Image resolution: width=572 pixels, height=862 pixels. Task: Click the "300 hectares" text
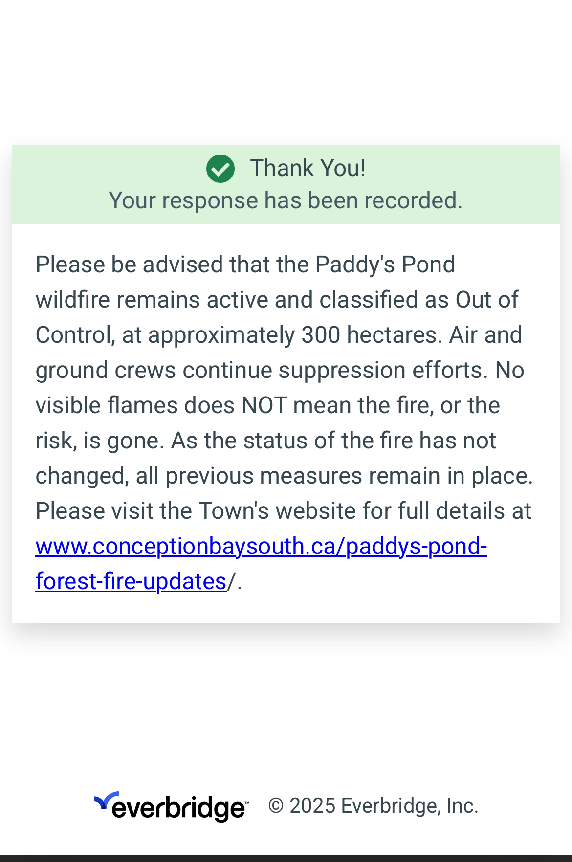[x=370, y=335]
